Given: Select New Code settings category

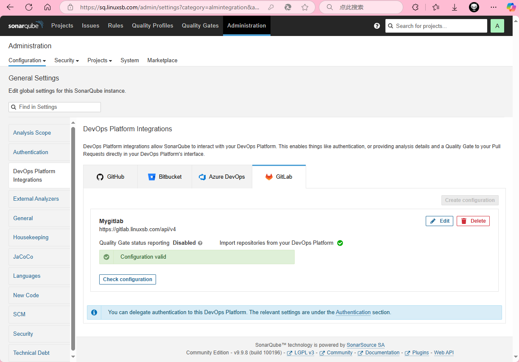Looking at the screenshot, I should (x=39, y=296).
